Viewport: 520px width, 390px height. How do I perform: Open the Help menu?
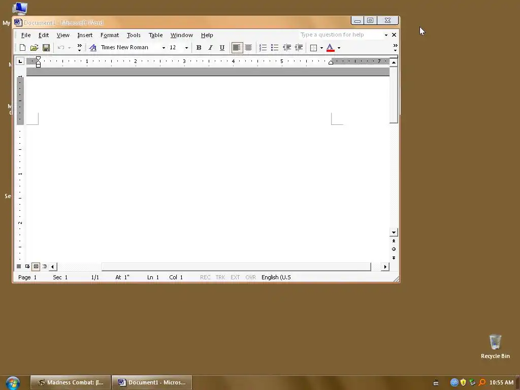point(207,35)
